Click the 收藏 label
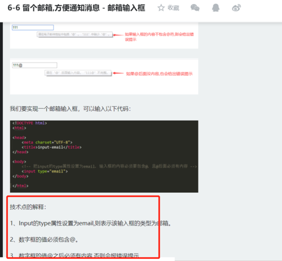This screenshot has width=282, height=261. point(173,8)
